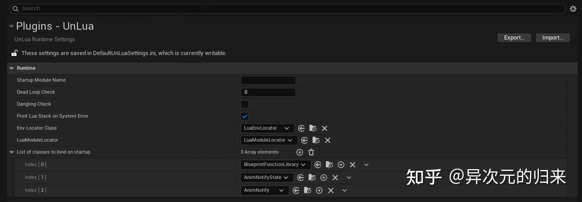Select the Index [1] row label
Viewport: 582px width, 202px height.
point(36,178)
